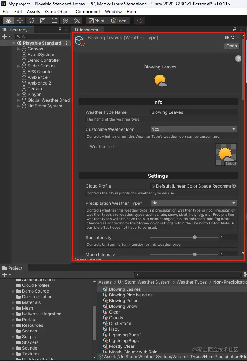
Task: Click Weather Types in breadcrumb path
Action: pos(192,282)
